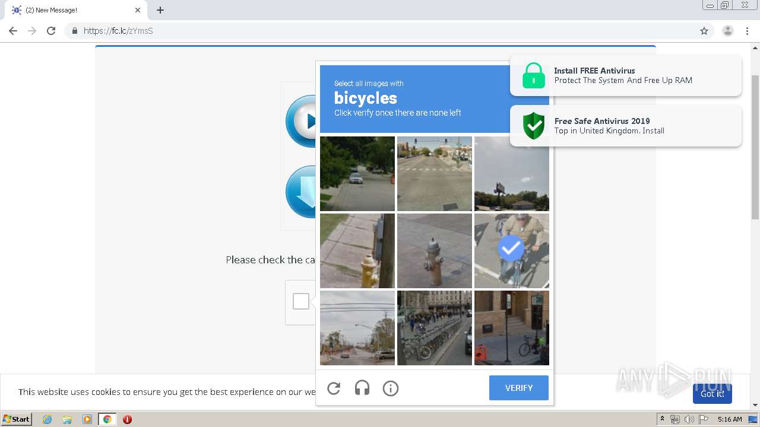Go back in browser history
760x427 pixels.
[13, 31]
